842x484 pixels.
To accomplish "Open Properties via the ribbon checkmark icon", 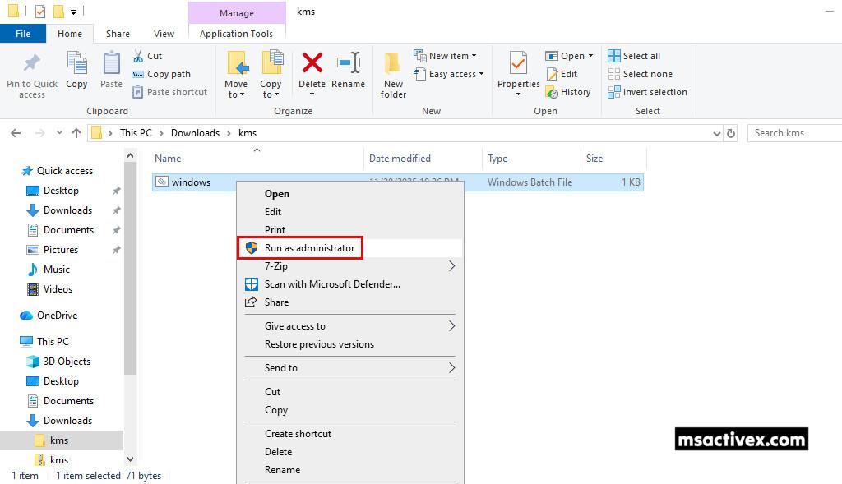I will coord(518,65).
